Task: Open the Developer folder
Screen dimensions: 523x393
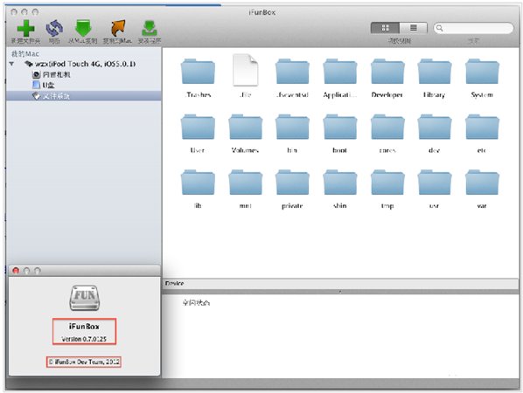Action: coord(387,72)
